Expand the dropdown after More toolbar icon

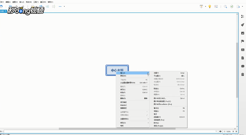64,6
